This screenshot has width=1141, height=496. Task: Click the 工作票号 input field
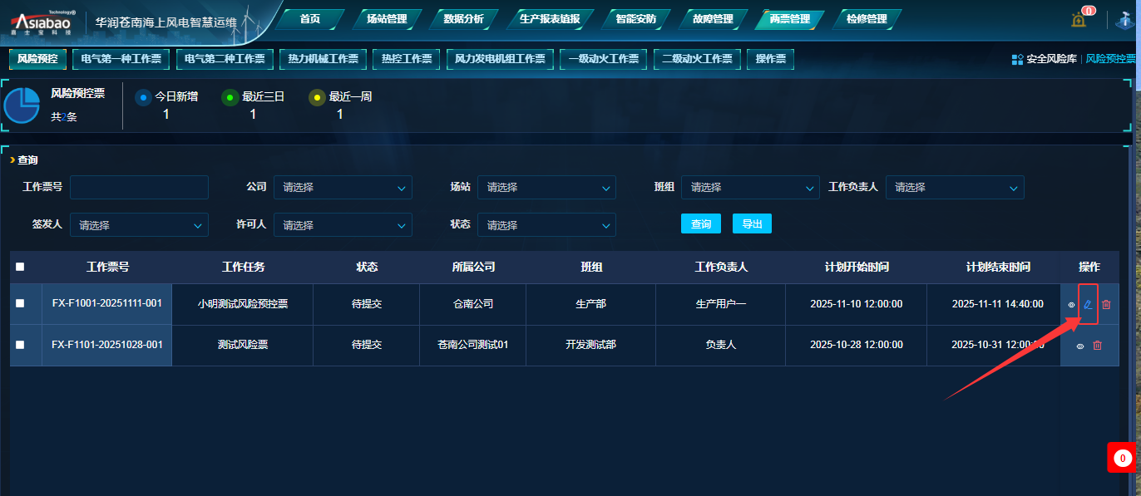pos(139,188)
